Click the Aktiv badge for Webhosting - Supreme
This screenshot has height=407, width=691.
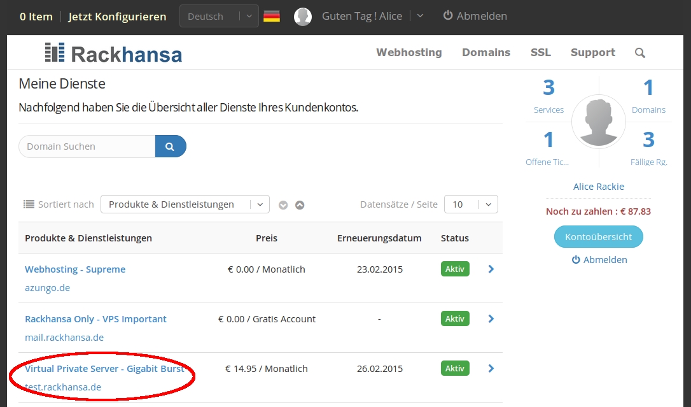[455, 269]
